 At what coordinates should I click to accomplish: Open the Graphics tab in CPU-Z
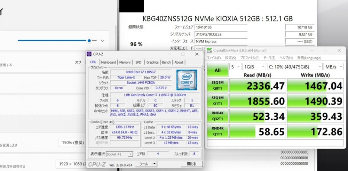[x=152, y=62]
